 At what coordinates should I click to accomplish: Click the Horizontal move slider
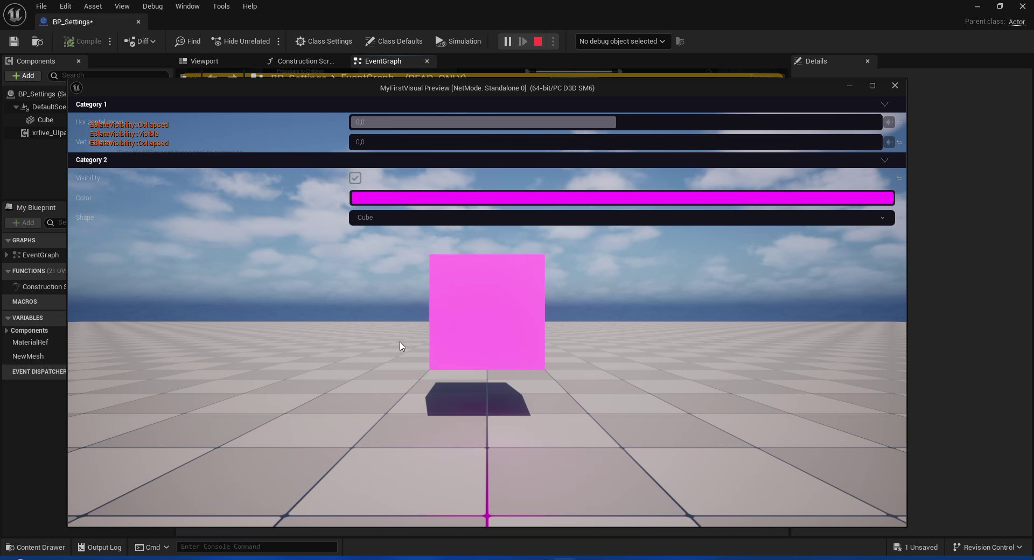[x=616, y=123]
